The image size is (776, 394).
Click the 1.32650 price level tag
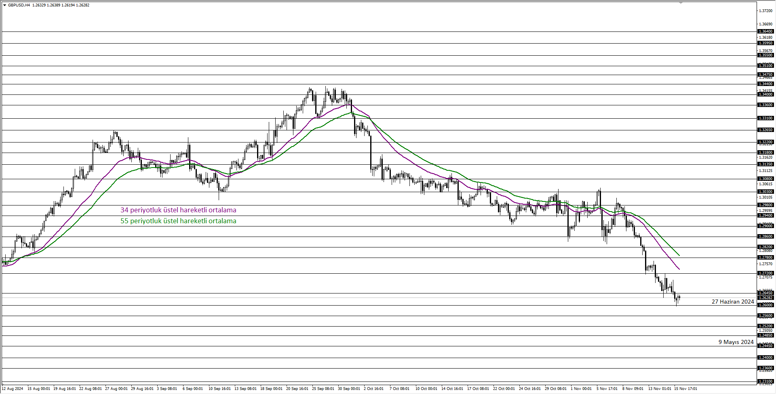point(765,130)
